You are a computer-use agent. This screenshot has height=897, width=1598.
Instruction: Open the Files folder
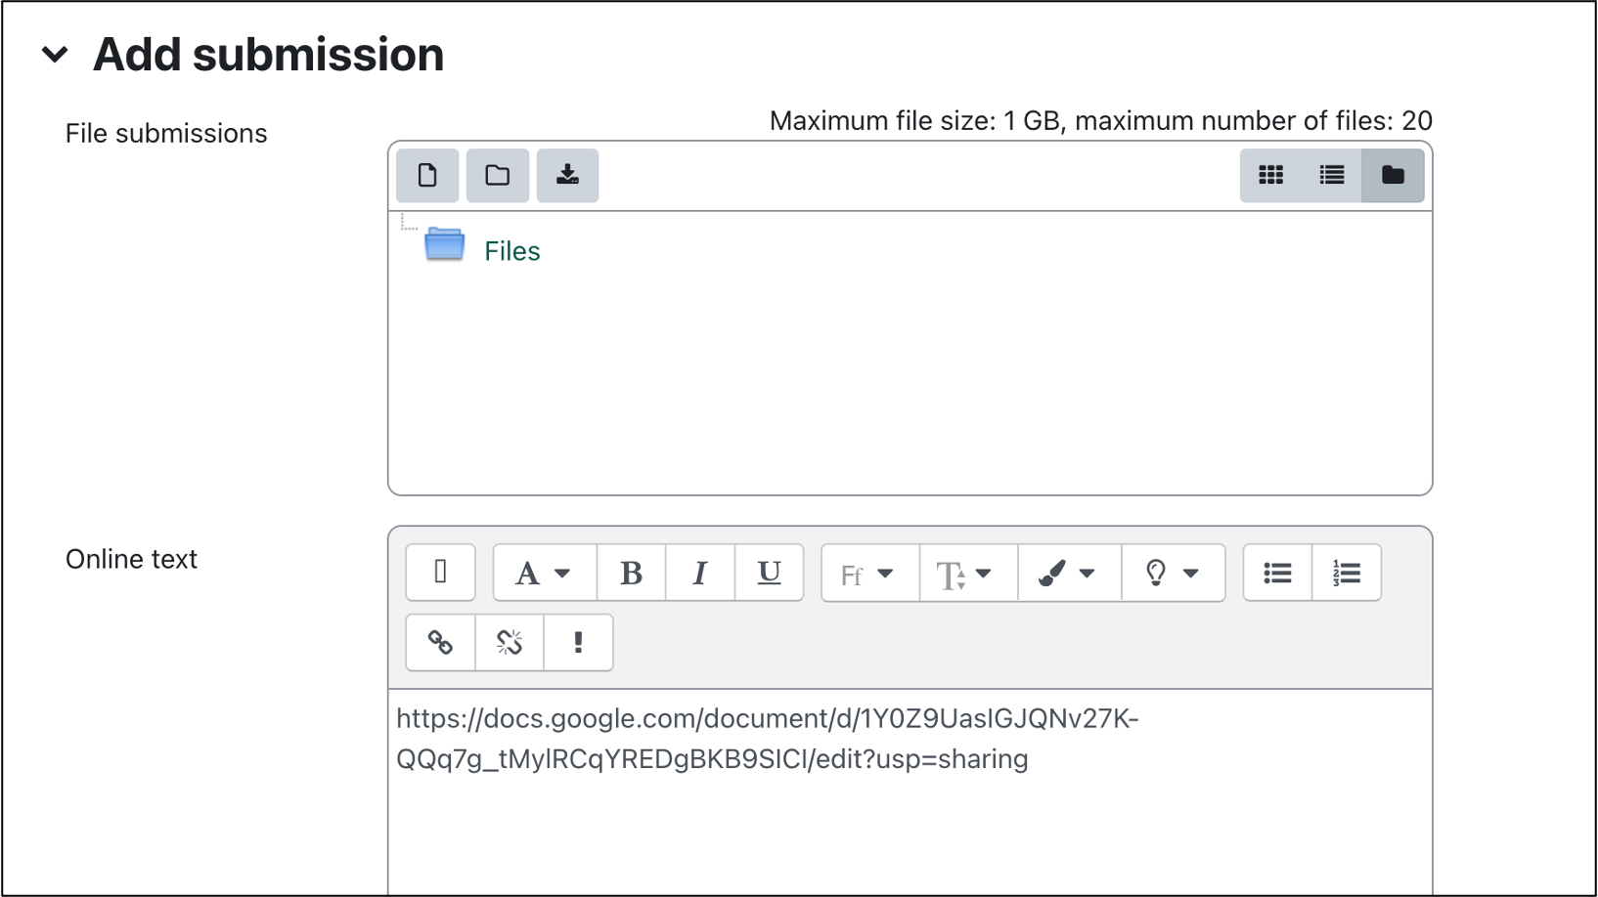[510, 250]
